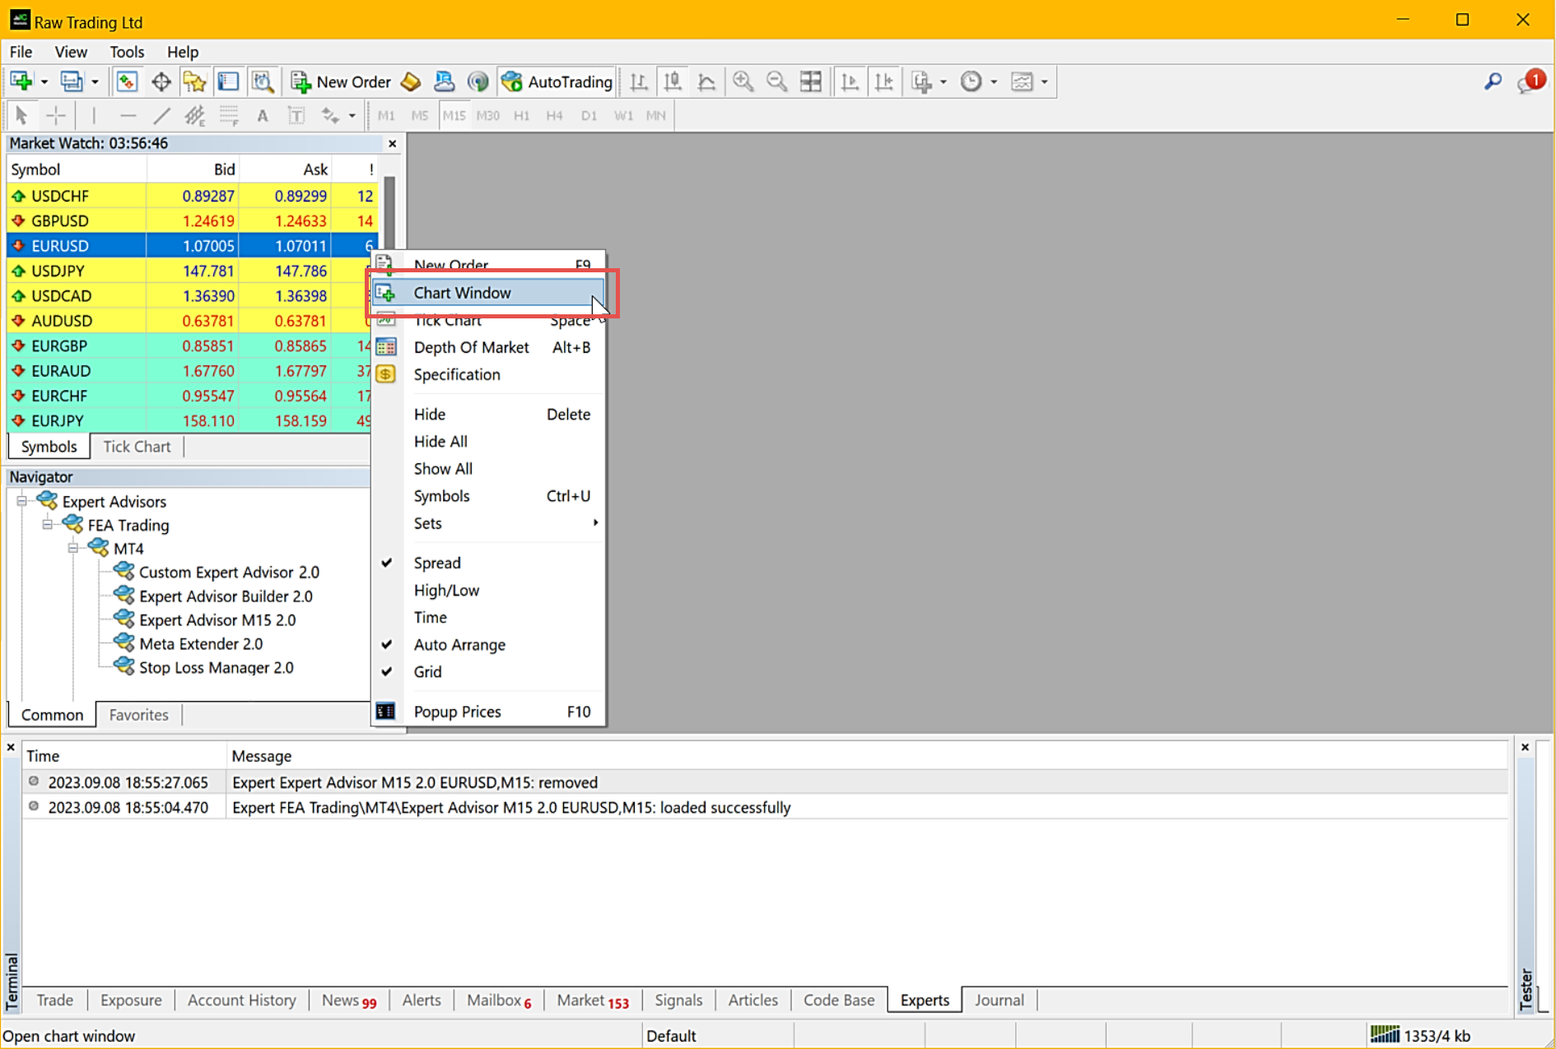Viewport: 1556px width, 1049px height.
Task: Open the New Chart dropdown arrow
Action: (x=44, y=81)
